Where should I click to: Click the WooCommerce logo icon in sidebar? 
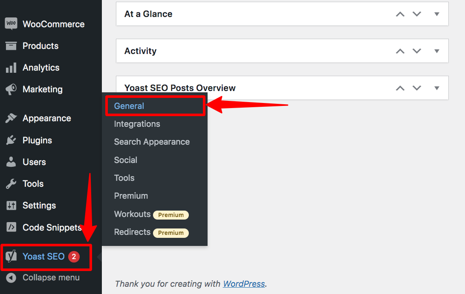pyautogui.click(x=11, y=24)
